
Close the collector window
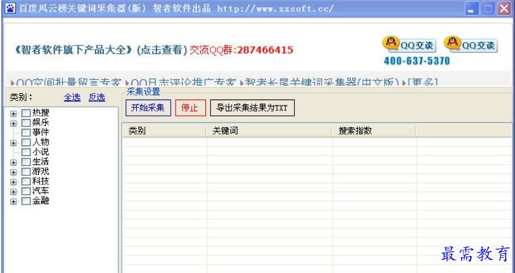pos(504,9)
